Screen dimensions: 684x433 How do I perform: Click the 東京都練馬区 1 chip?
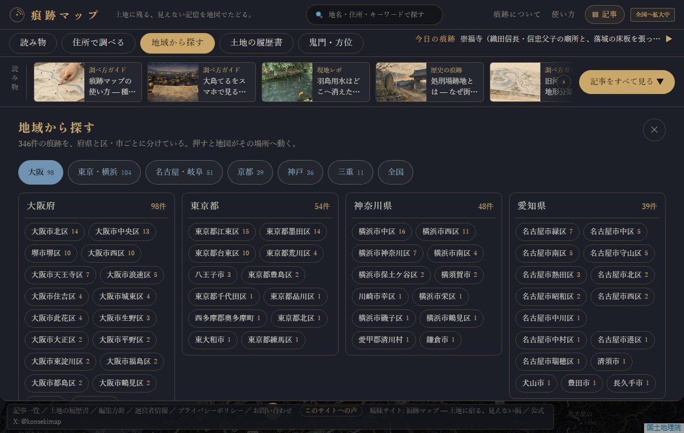pyautogui.click(x=273, y=340)
